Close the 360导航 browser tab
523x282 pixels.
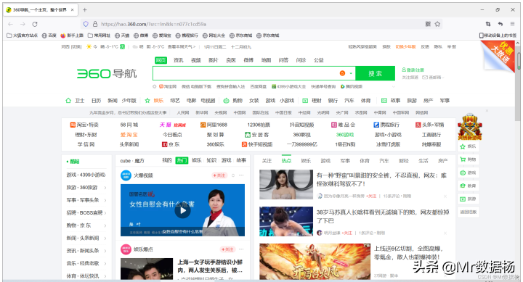pyautogui.click(x=72, y=10)
